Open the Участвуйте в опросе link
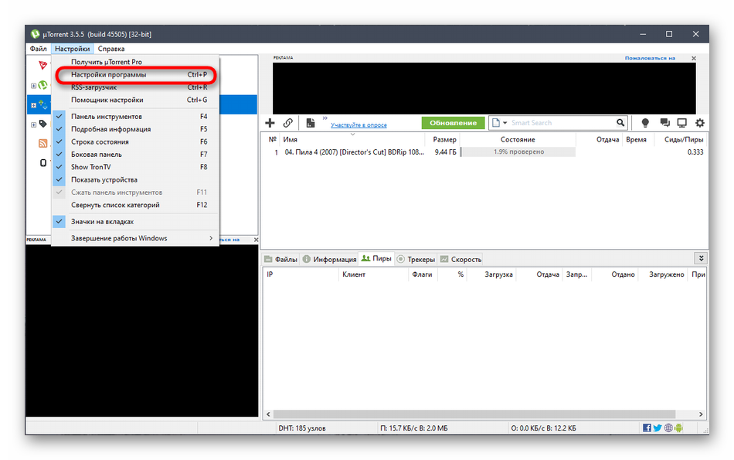 [359, 125]
